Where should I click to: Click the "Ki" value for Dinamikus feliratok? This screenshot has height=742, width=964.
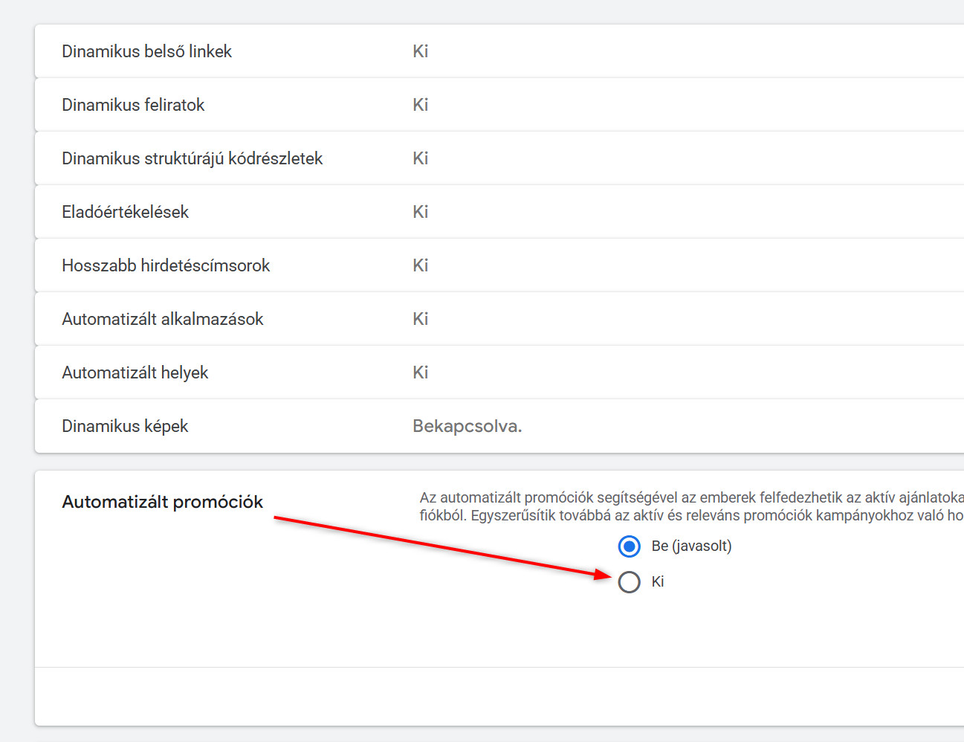pos(421,105)
